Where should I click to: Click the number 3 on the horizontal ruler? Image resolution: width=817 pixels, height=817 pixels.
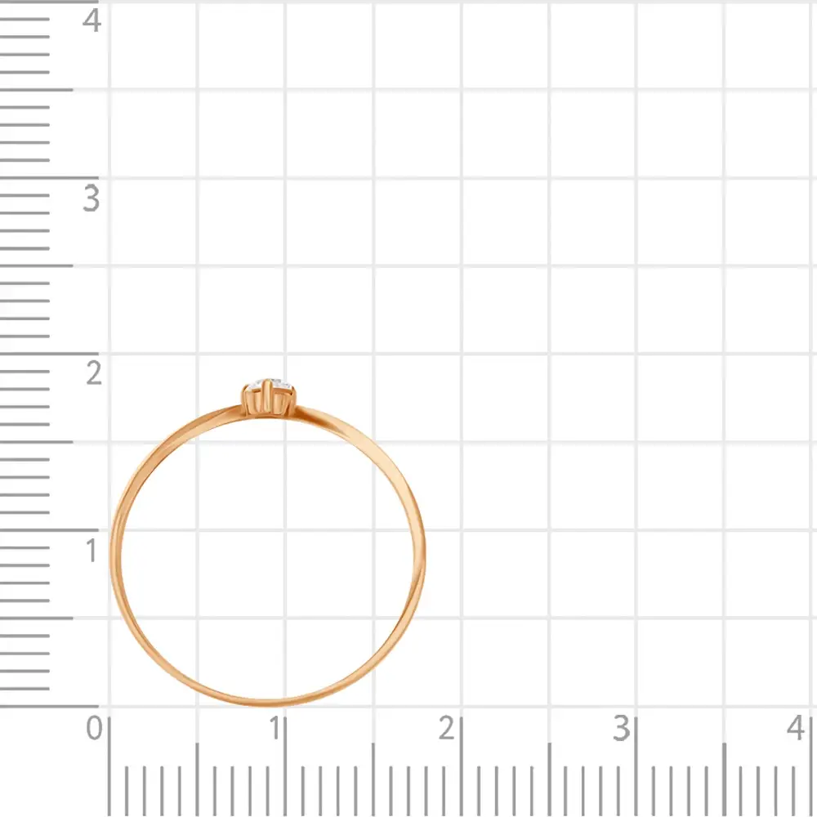click(x=621, y=727)
